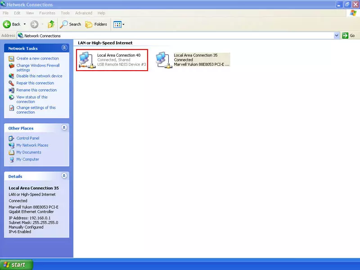360x270 pixels.
Task: Click the LAN or High-Speed Internet group header
Action: [105, 43]
